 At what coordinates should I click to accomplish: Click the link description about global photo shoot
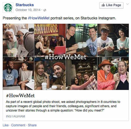click(x=63, y=106)
